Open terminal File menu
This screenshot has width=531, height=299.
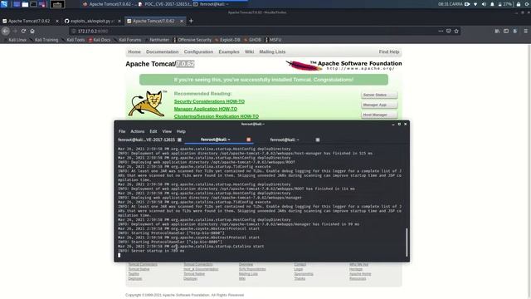(x=122, y=131)
